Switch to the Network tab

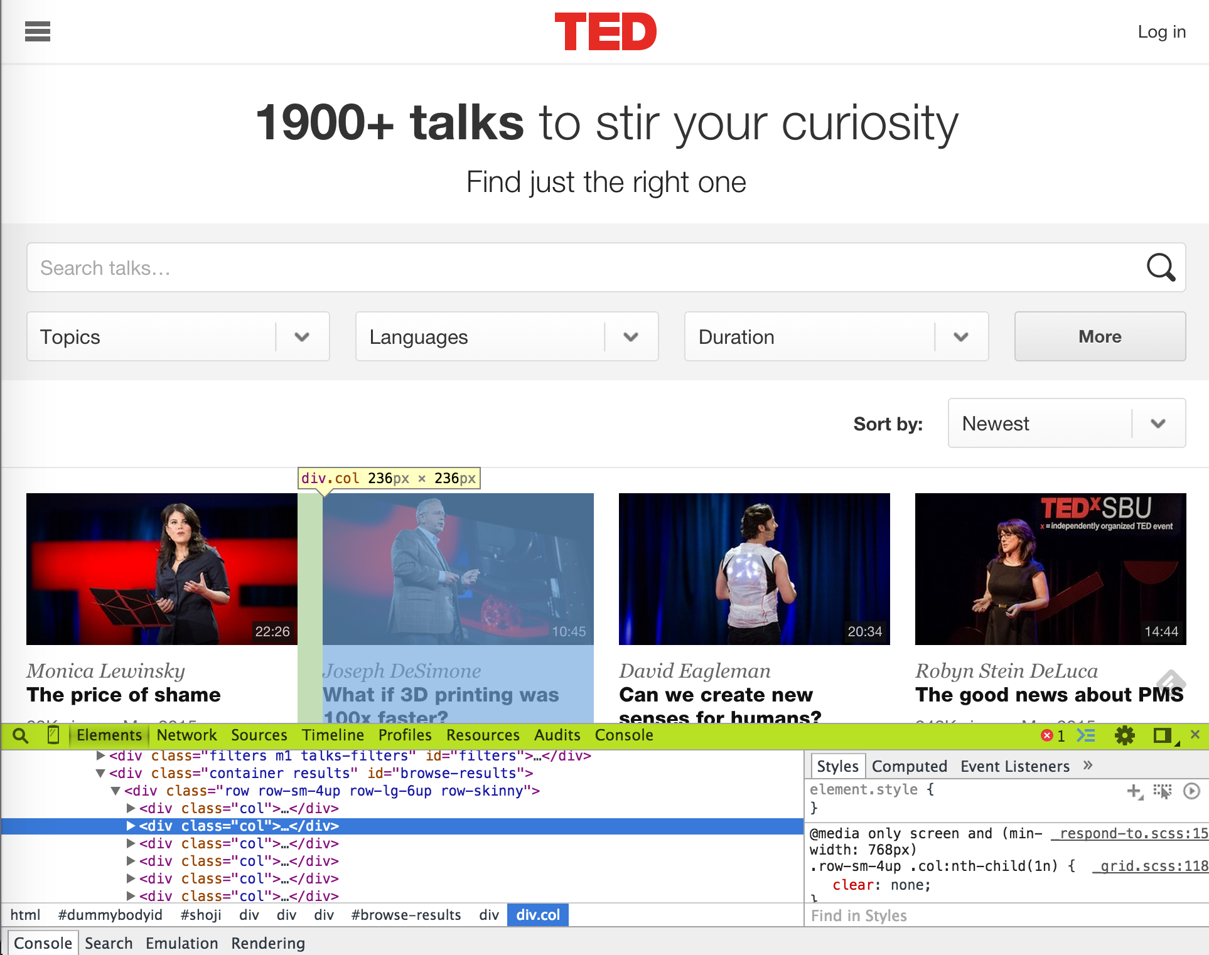pos(186,735)
